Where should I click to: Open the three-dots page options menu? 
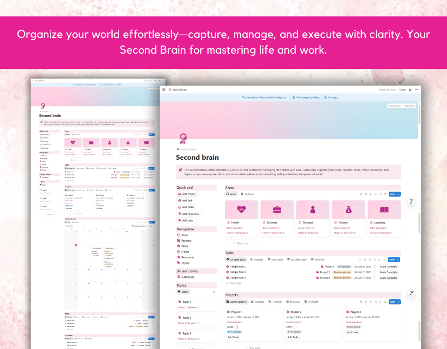pyautogui.click(x=416, y=89)
